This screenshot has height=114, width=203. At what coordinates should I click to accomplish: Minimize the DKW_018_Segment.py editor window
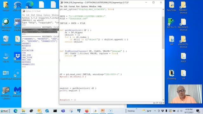146,2
